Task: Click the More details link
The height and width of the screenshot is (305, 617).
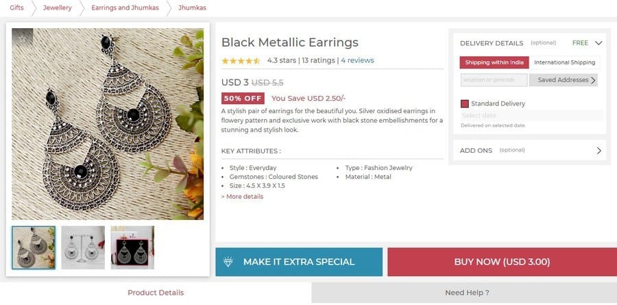Action: pos(242,197)
